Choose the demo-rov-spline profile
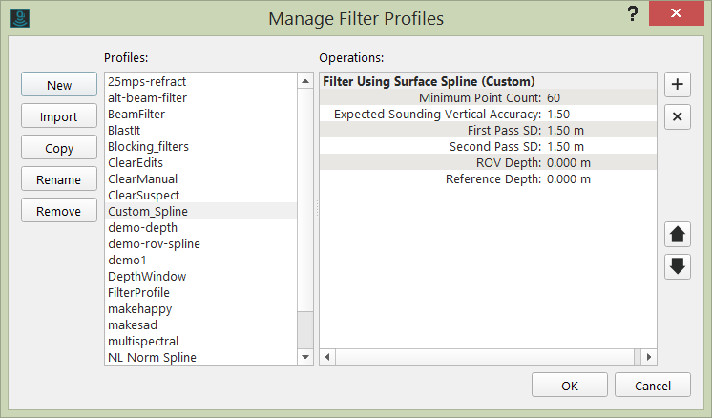The image size is (712, 418). click(x=154, y=243)
